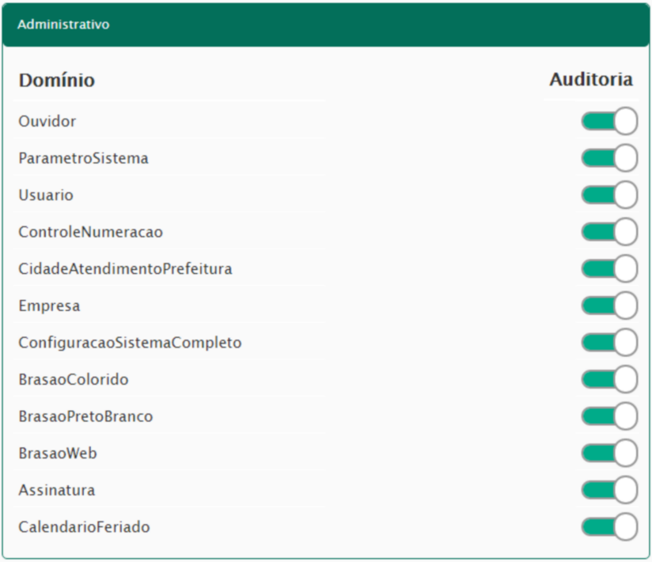The width and height of the screenshot is (652, 562).
Task: Toggle BrasaoPretoBranco audit switch
Action: tap(608, 416)
